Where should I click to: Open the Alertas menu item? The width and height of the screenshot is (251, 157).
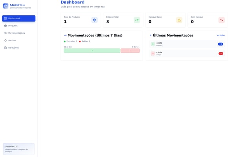(19, 40)
